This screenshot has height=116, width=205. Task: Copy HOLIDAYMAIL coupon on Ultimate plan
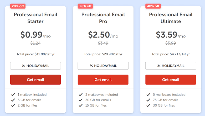171,66
